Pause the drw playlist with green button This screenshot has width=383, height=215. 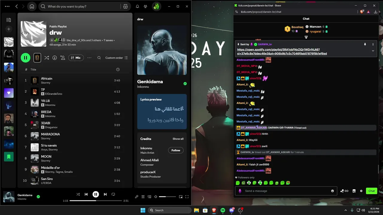(25, 58)
